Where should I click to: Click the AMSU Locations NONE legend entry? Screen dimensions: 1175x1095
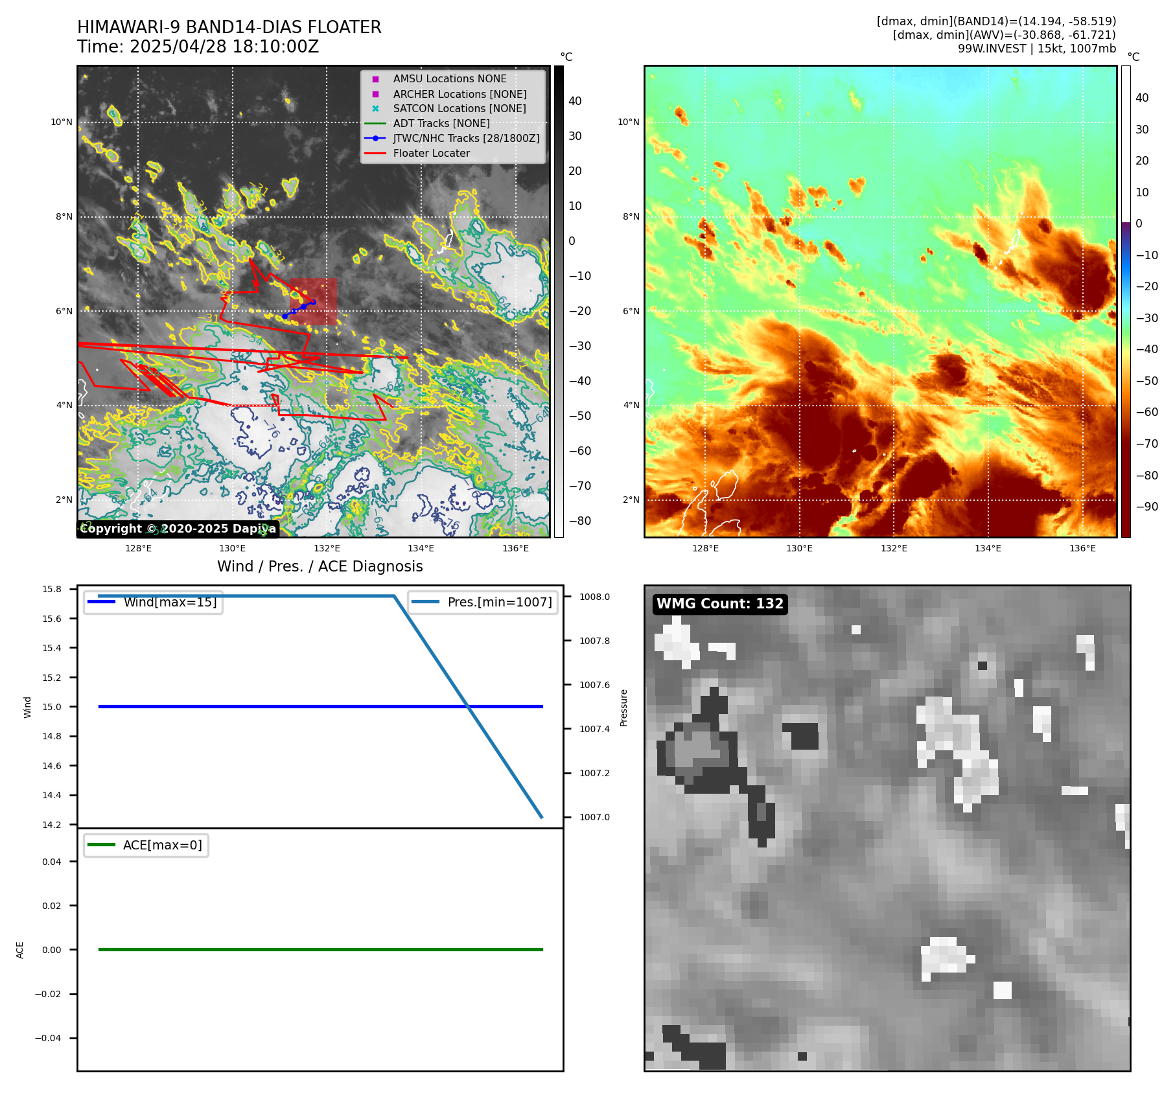(450, 79)
